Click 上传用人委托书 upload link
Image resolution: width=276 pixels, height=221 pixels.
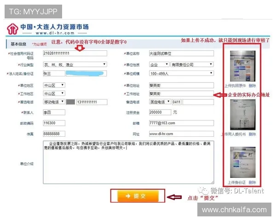point(234,134)
